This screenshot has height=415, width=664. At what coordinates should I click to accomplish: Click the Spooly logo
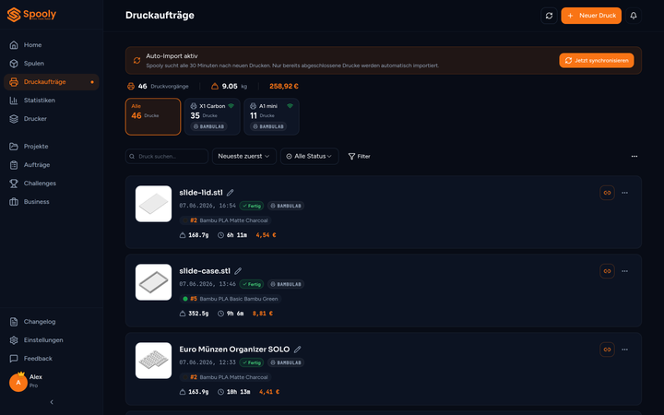pos(31,15)
